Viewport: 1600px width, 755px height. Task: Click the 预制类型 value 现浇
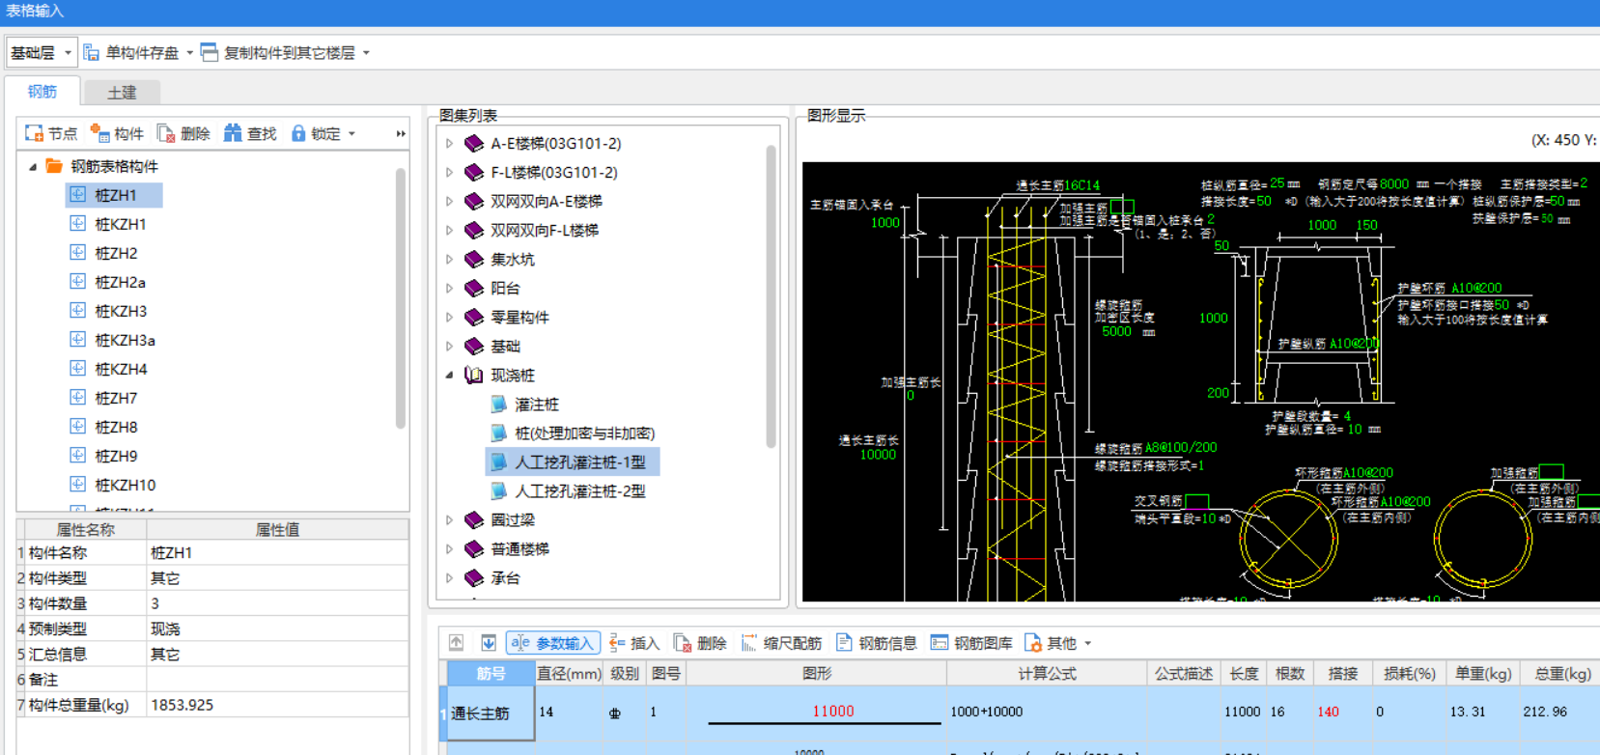point(277,629)
